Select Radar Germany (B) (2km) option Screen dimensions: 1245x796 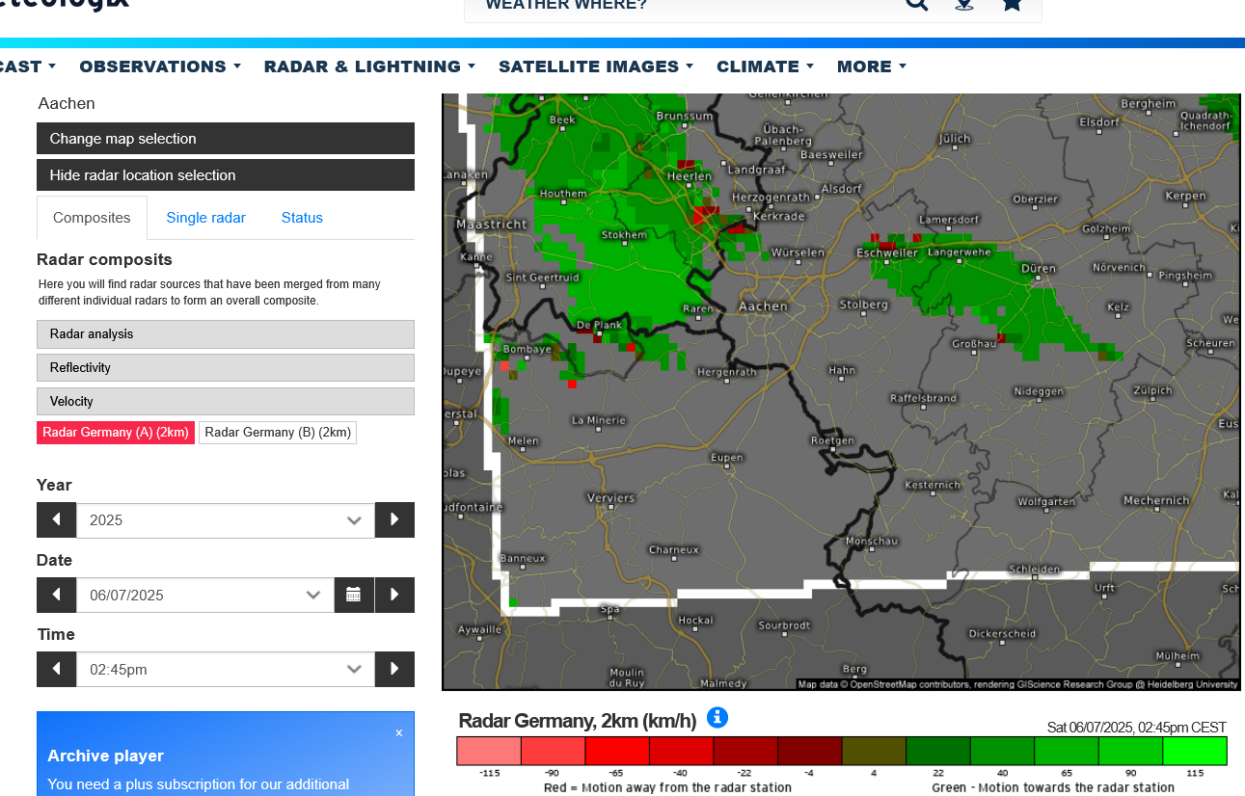(278, 433)
